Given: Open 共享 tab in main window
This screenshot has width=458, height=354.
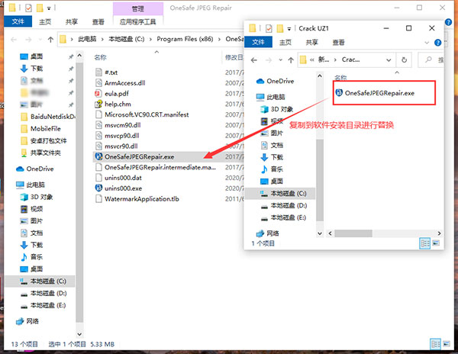Looking at the screenshot, I should (72, 21).
